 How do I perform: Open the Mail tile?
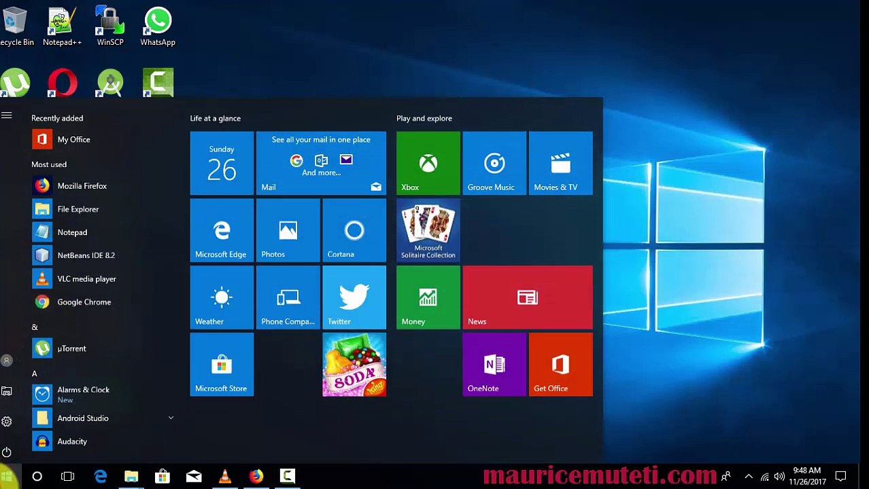pyautogui.click(x=321, y=163)
